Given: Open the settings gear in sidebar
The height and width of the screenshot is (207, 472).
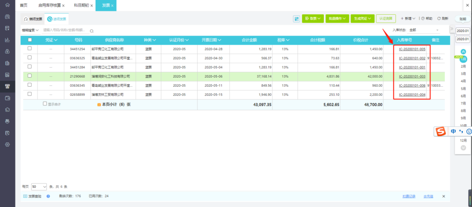Looking at the screenshot, I should (7, 144).
